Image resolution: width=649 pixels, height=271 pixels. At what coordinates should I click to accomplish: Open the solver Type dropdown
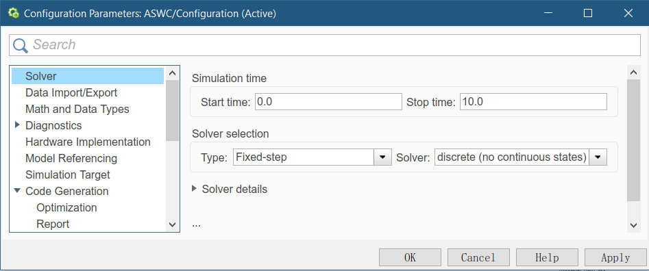tap(382, 157)
